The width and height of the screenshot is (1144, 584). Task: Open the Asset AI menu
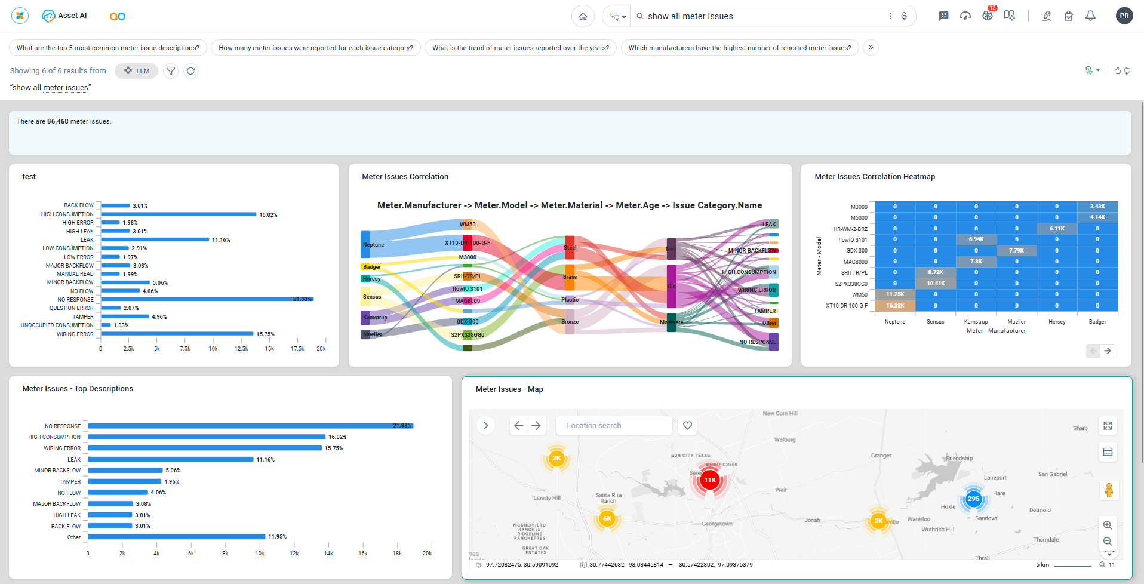tap(64, 16)
